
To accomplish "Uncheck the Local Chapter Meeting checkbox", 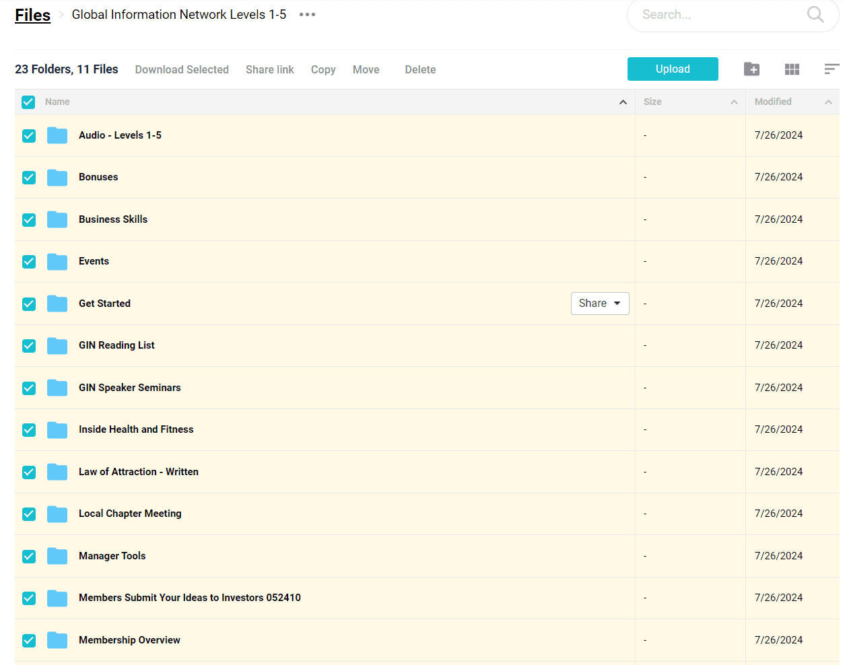I will click(x=29, y=514).
